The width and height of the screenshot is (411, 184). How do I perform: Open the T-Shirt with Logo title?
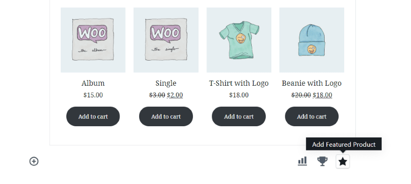tap(239, 83)
